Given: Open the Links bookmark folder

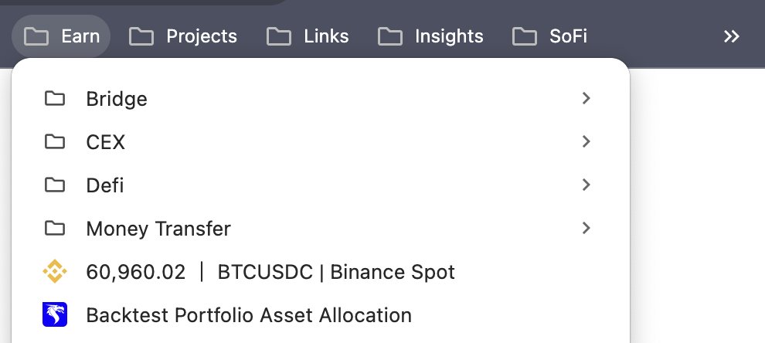Looking at the screenshot, I should [308, 36].
